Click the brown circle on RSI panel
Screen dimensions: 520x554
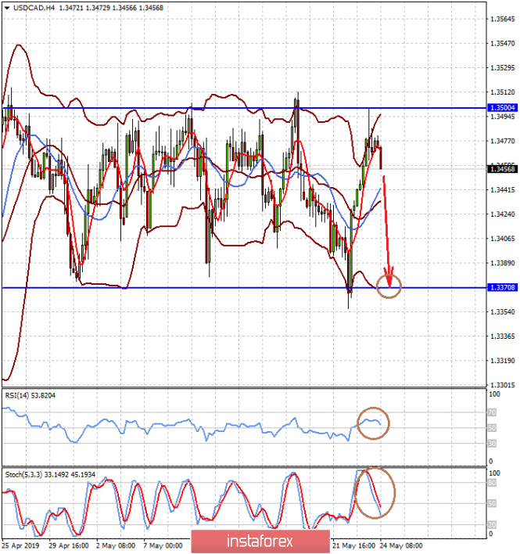[x=373, y=423]
